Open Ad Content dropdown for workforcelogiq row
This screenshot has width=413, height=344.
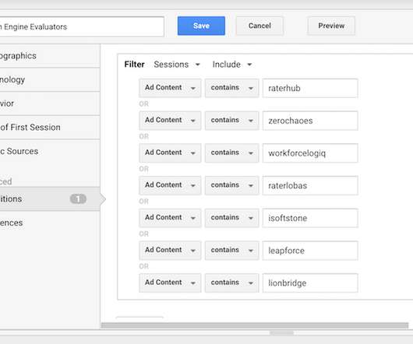click(x=170, y=153)
